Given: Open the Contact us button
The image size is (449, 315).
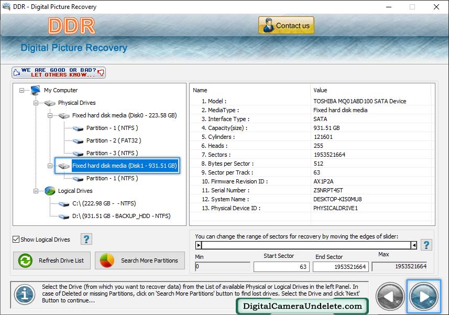Looking at the screenshot, I should click(x=286, y=25).
